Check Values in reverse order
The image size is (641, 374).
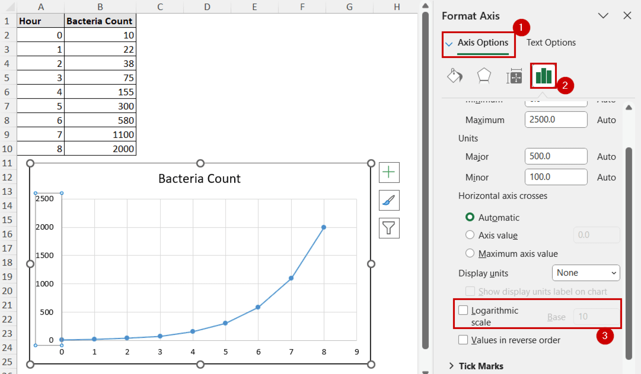click(463, 340)
